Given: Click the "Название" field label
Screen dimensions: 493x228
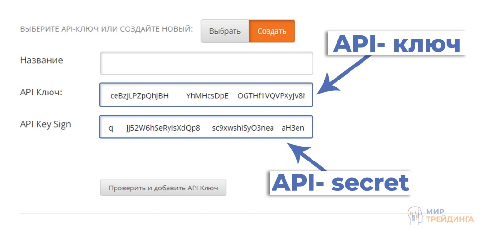Looking at the screenshot, I should tap(41, 60).
